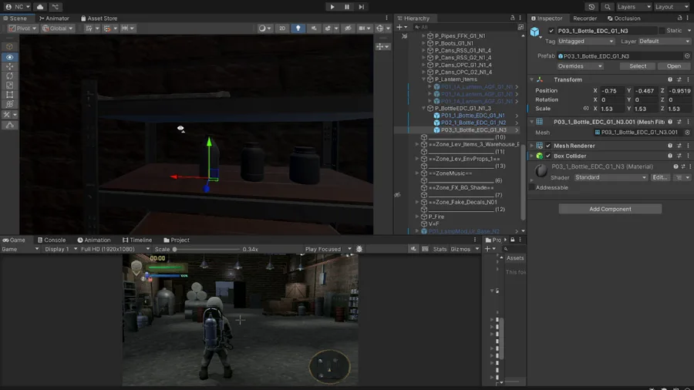Open the draw mode shading sphere icon

click(262, 29)
